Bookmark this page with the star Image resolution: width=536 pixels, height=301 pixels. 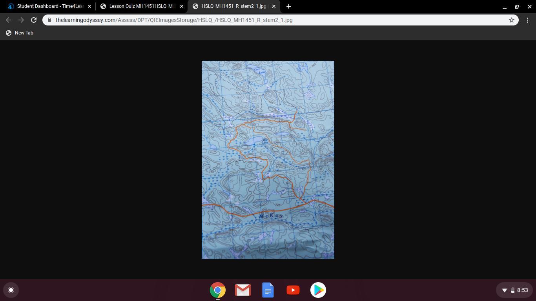pos(512,20)
